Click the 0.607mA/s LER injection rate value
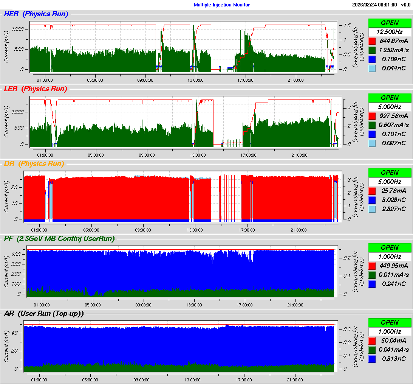Image resolution: width=413 pixels, height=384 pixels. point(394,125)
